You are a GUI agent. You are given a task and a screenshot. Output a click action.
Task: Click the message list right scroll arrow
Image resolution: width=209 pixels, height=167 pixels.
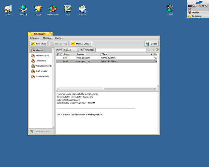(156, 89)
